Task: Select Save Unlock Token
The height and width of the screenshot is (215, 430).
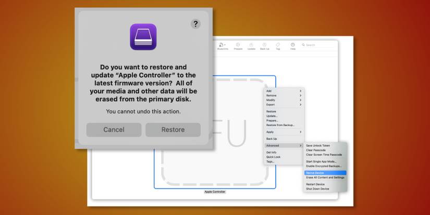Action: click(325, 146)
